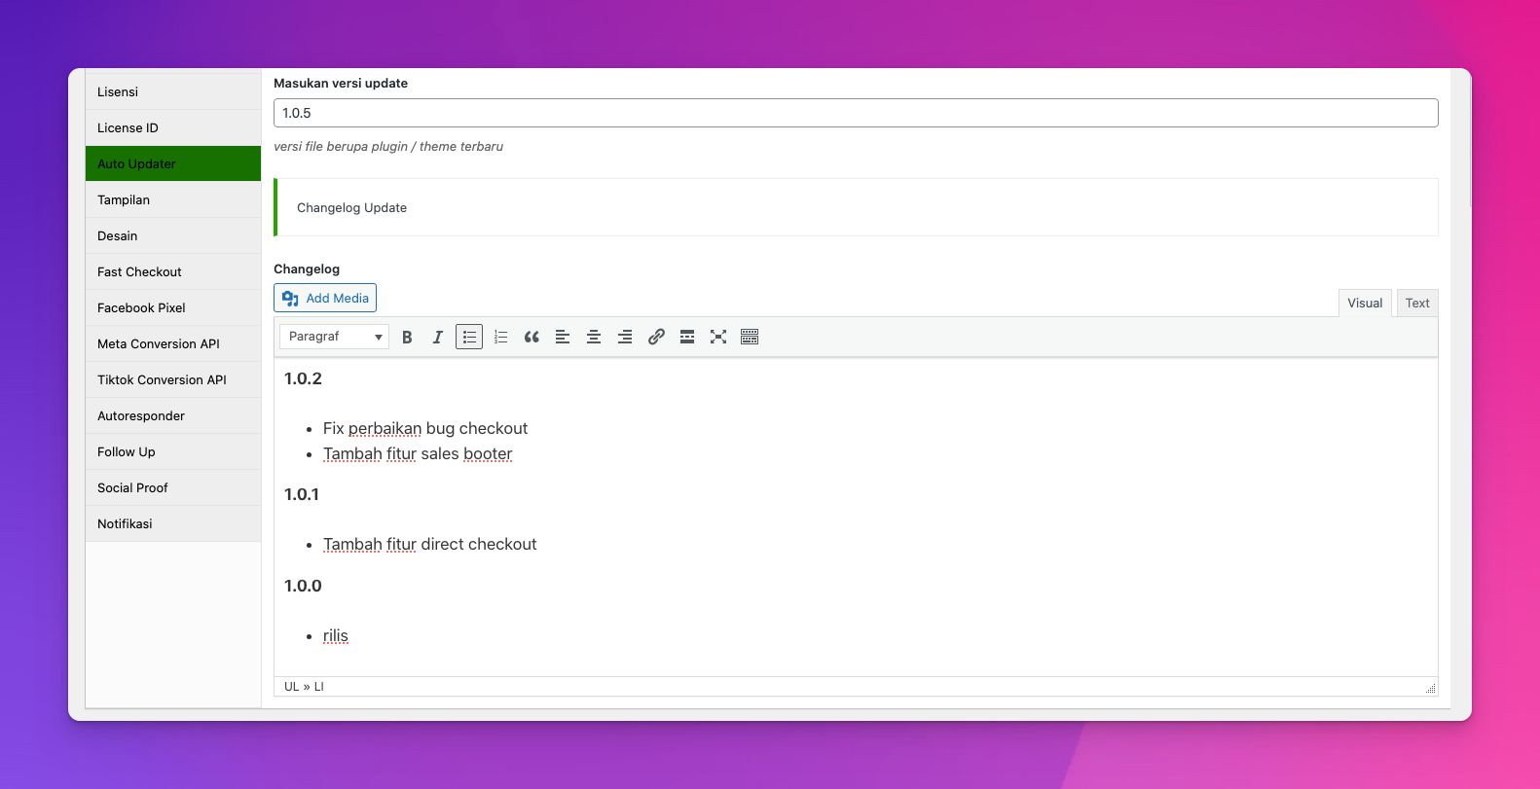Image resolution: width=1540 pixels, height=789 pixels.
Task: Insert or edit a link
Action: pos(656,337)
